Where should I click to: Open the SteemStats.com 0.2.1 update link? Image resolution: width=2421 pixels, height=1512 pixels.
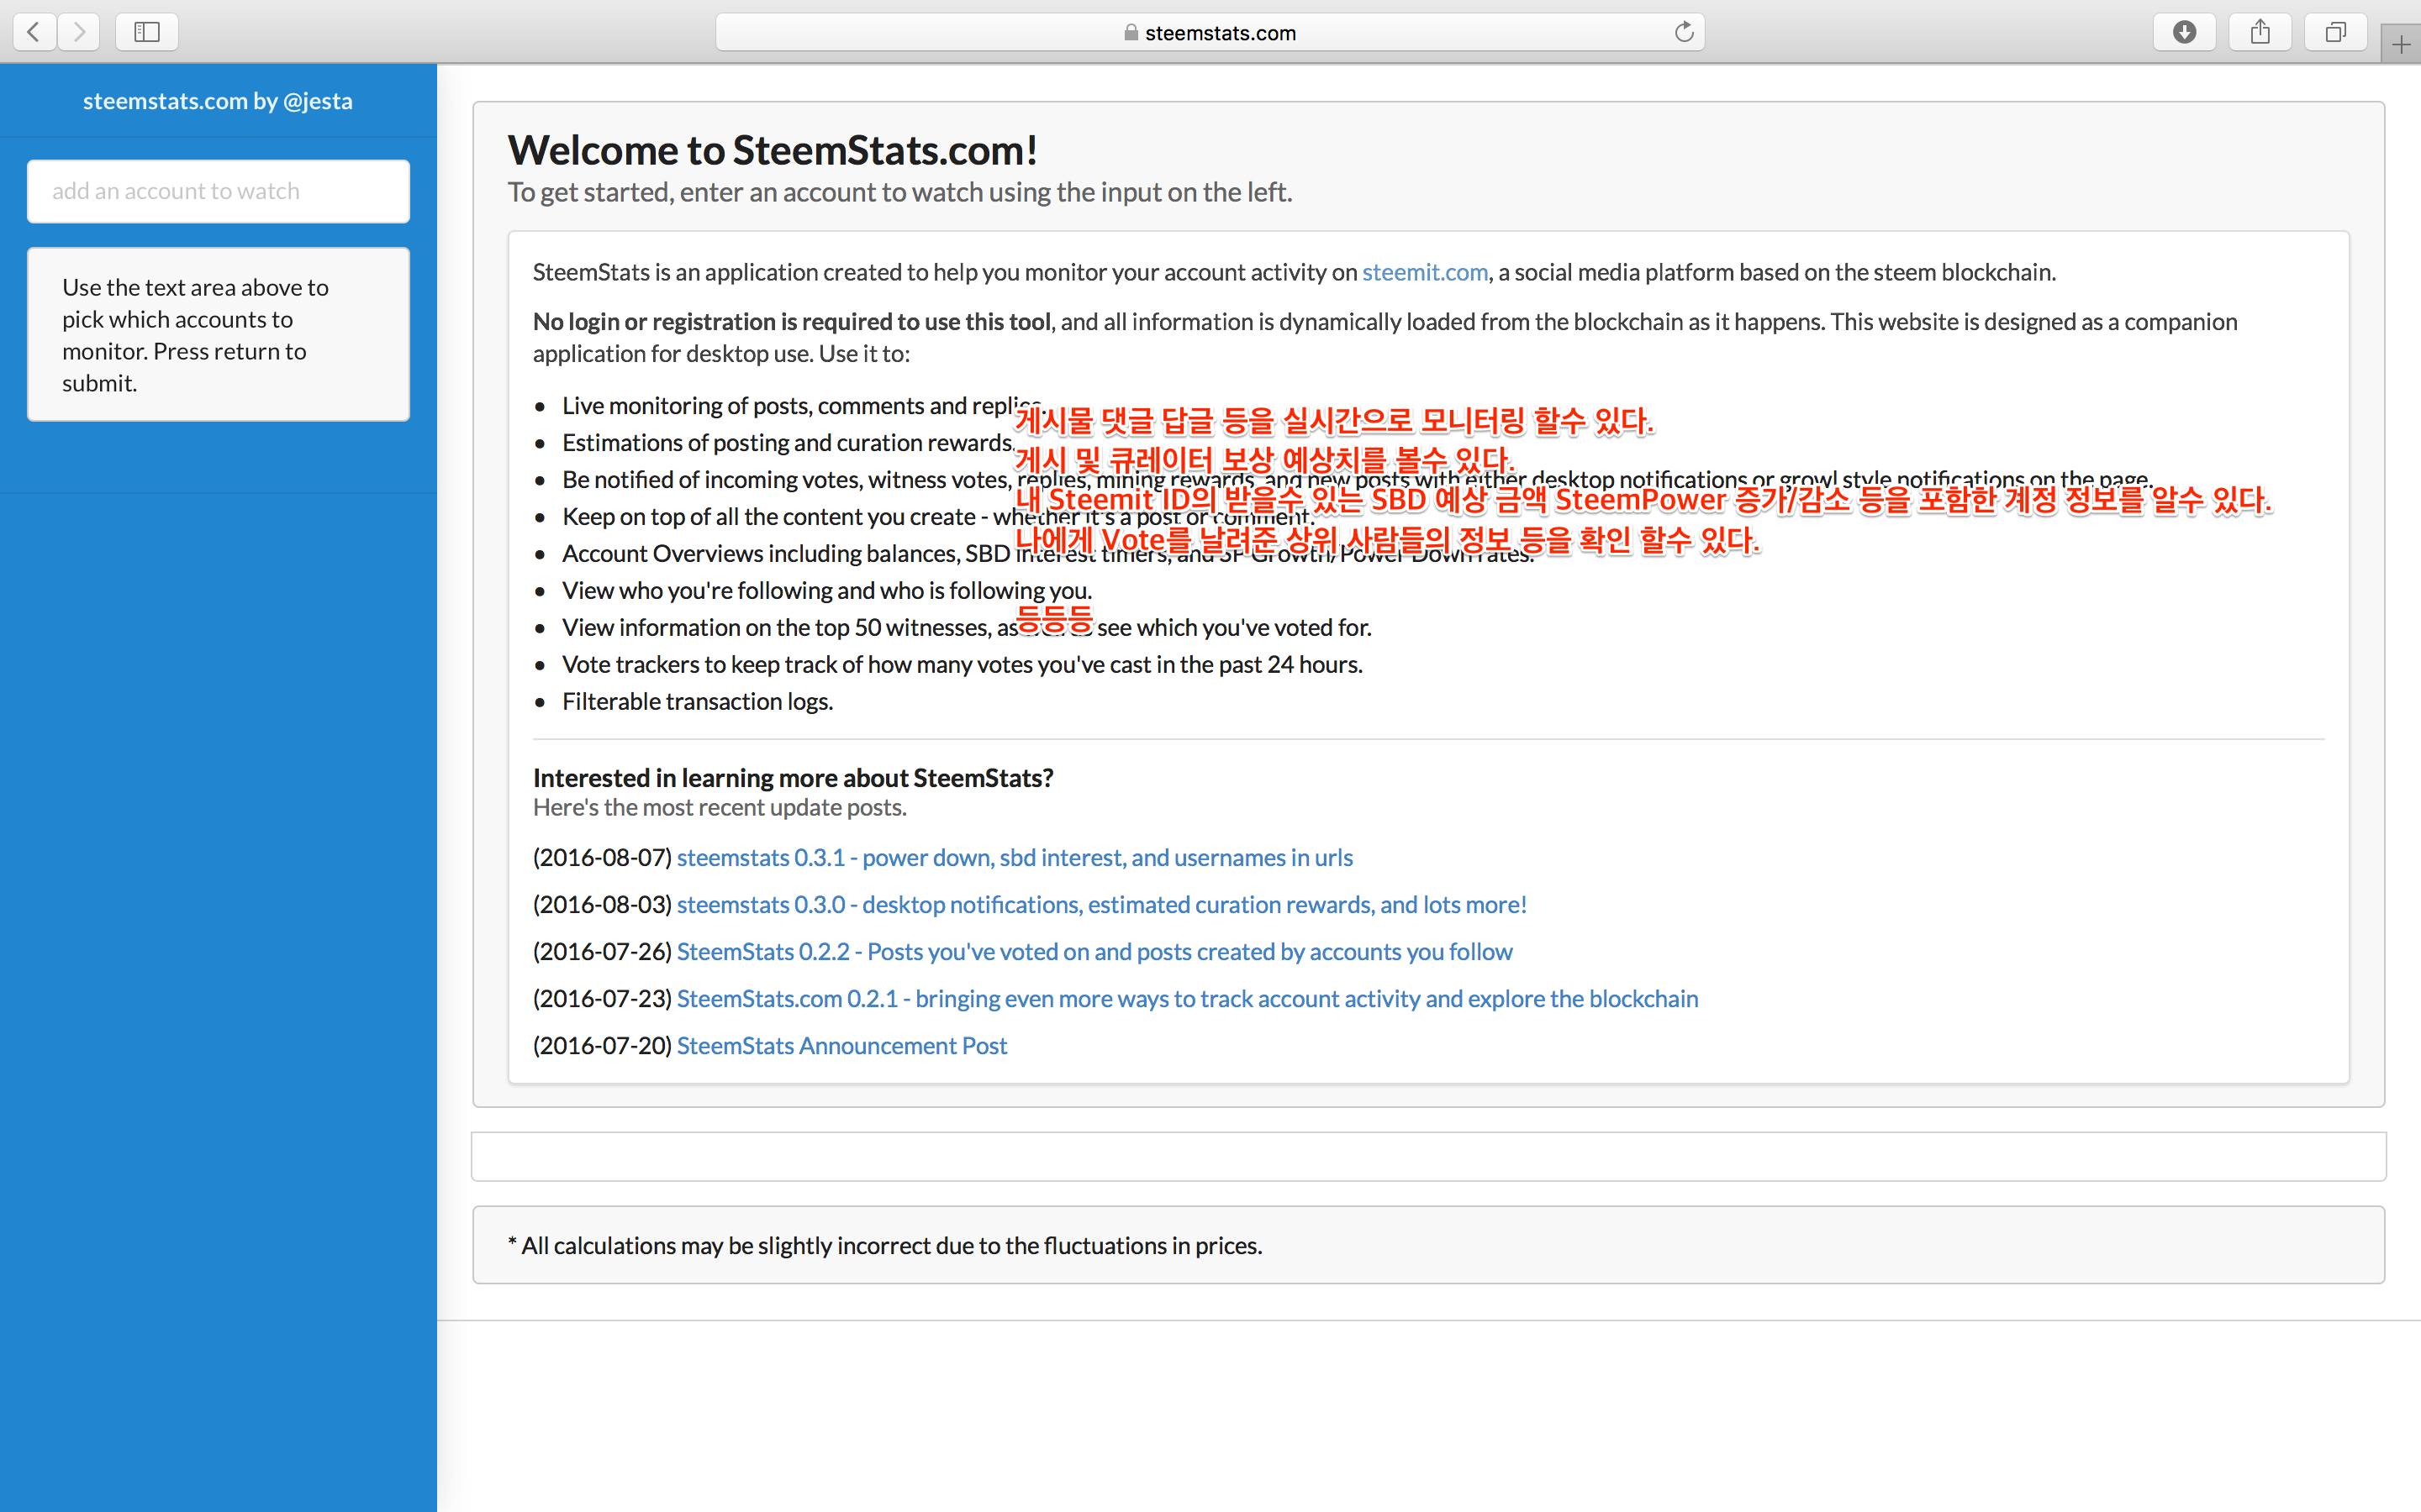tap(1188, 998)
